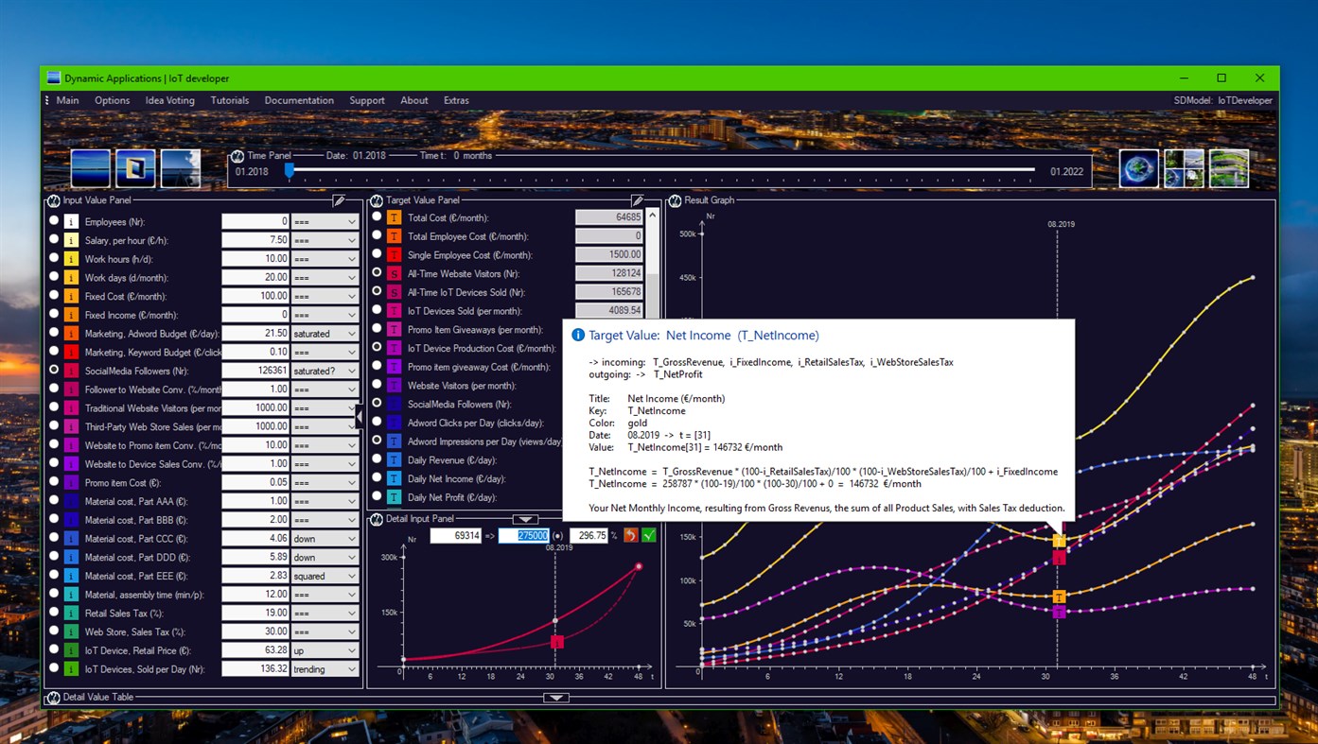The image size is (1318, 744).
Task: Expand the Detail Value Table via its arrow
Action: 556,697
